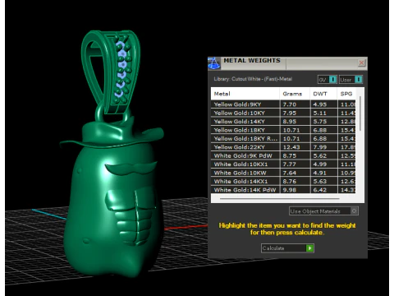Image resolution: width=394 pixels, height=296 pixels.
Task: Click the Metal Weights wizard hat icon
Action: coord(214,63)
